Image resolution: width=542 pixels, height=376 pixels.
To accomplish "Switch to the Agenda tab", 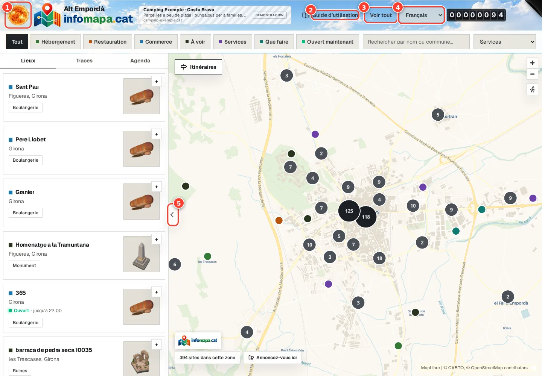I will 140,61.
